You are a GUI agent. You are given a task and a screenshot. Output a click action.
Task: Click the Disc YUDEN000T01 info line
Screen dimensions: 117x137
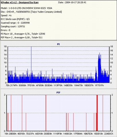[31, 12]
